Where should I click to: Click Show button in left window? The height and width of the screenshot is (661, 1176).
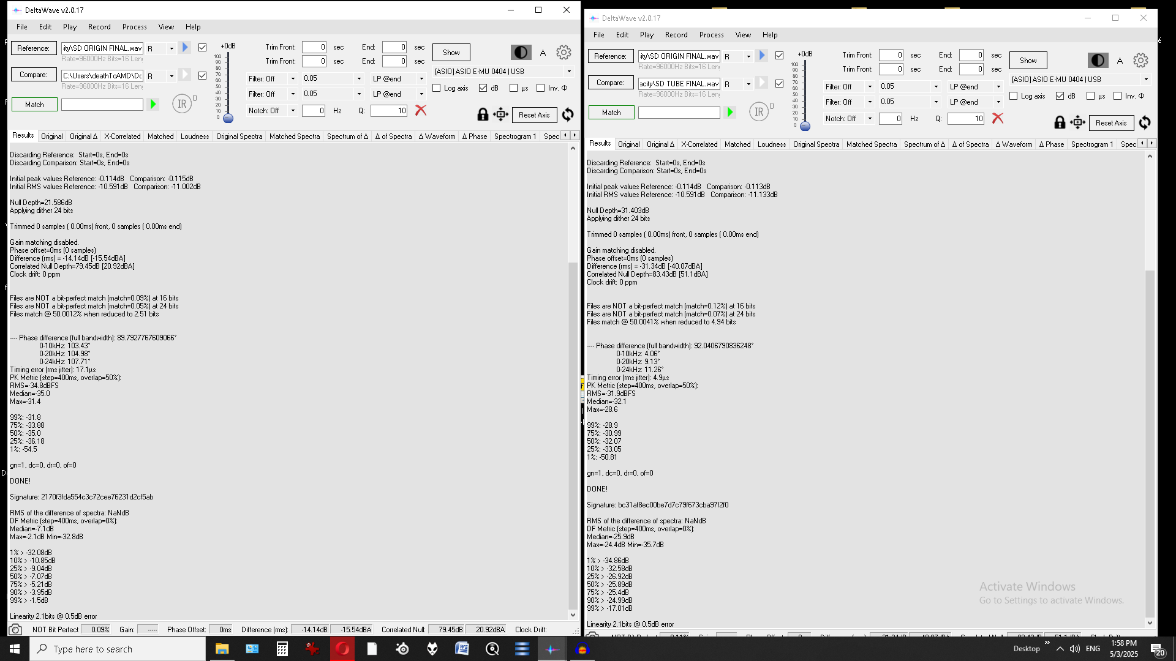[x=451, y=53]
